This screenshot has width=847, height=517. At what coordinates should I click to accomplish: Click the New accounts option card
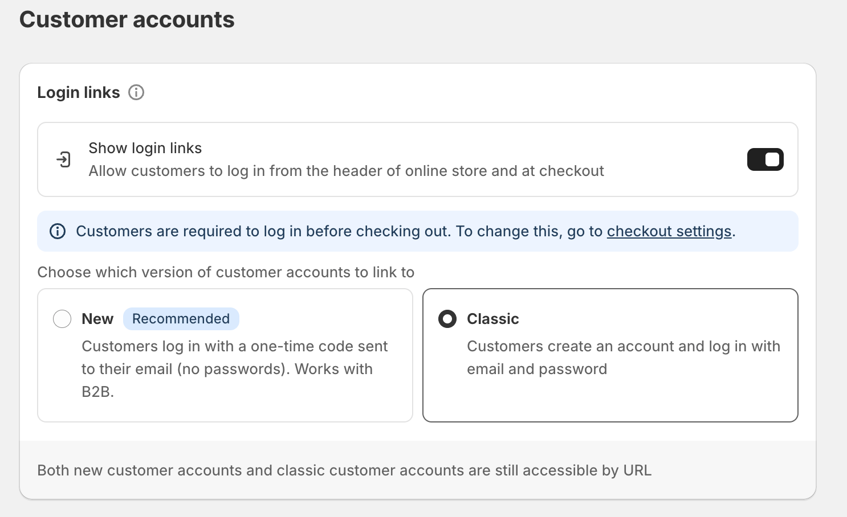[225, 355]
